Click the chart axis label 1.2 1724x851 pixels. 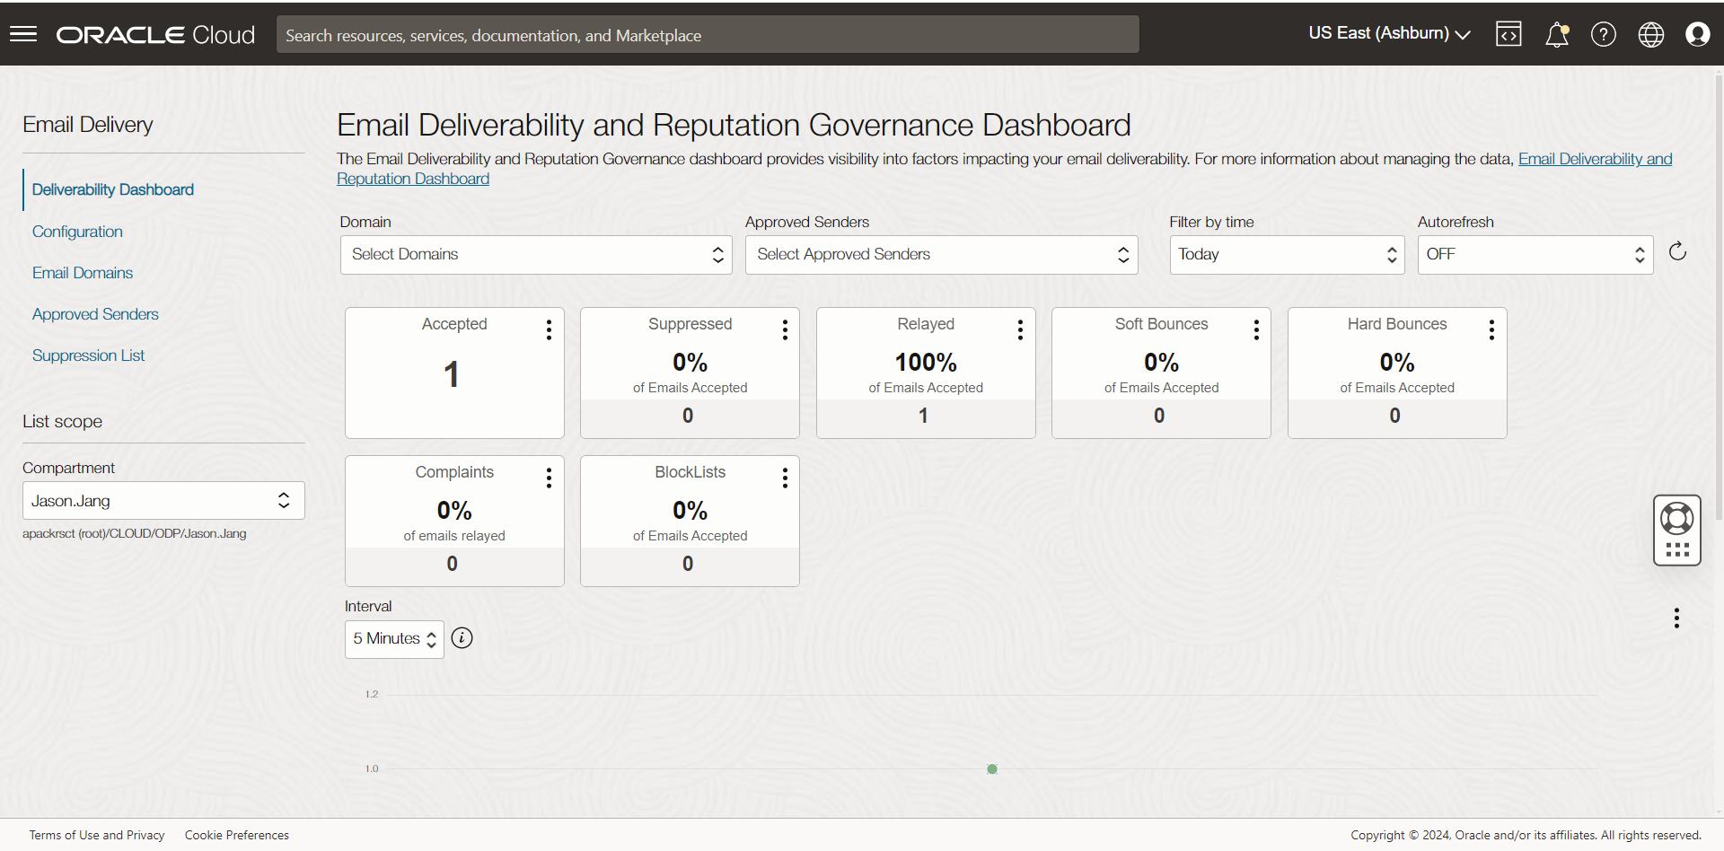(372, 694)
